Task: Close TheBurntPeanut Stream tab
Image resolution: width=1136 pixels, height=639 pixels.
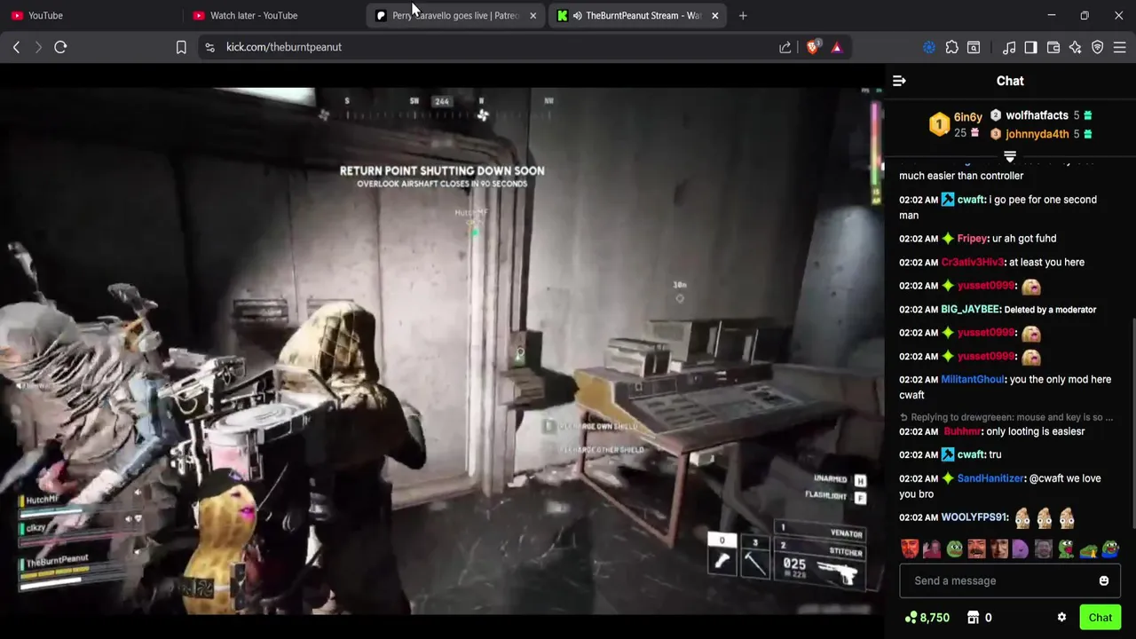Action: point(714,15)
